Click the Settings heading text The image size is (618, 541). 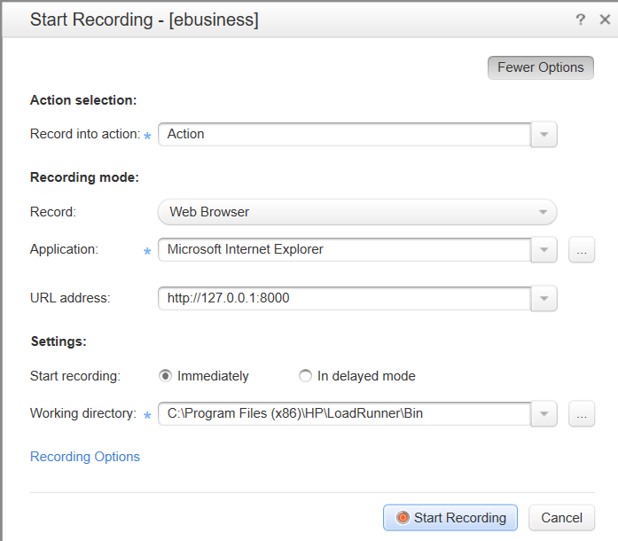pos(59,341)
